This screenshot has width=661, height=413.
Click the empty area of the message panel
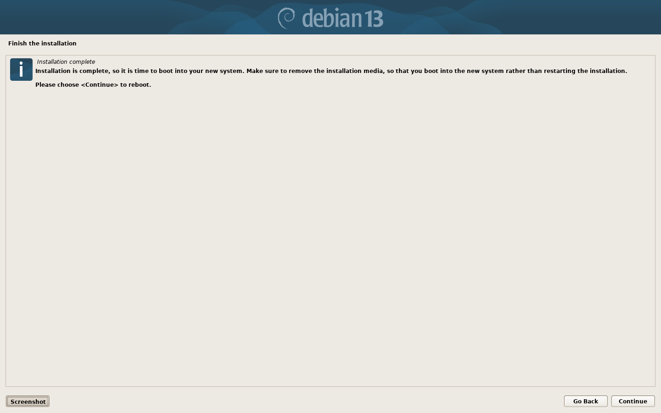click(330, 239)
